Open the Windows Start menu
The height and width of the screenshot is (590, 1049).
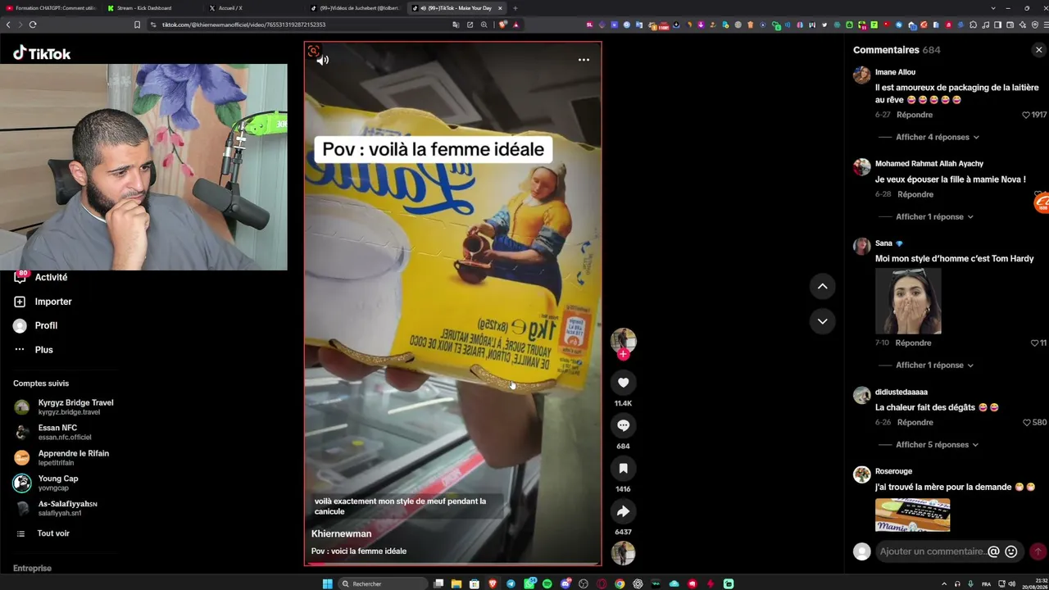(x=328, y=583)
